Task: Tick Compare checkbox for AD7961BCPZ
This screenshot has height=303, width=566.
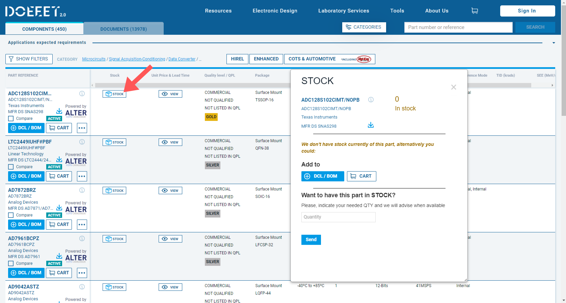Action: tap(11, 263)
